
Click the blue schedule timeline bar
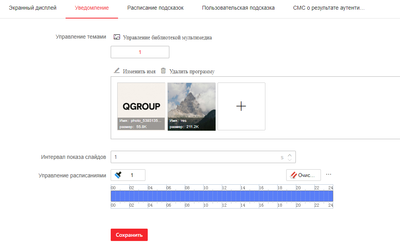222,196
